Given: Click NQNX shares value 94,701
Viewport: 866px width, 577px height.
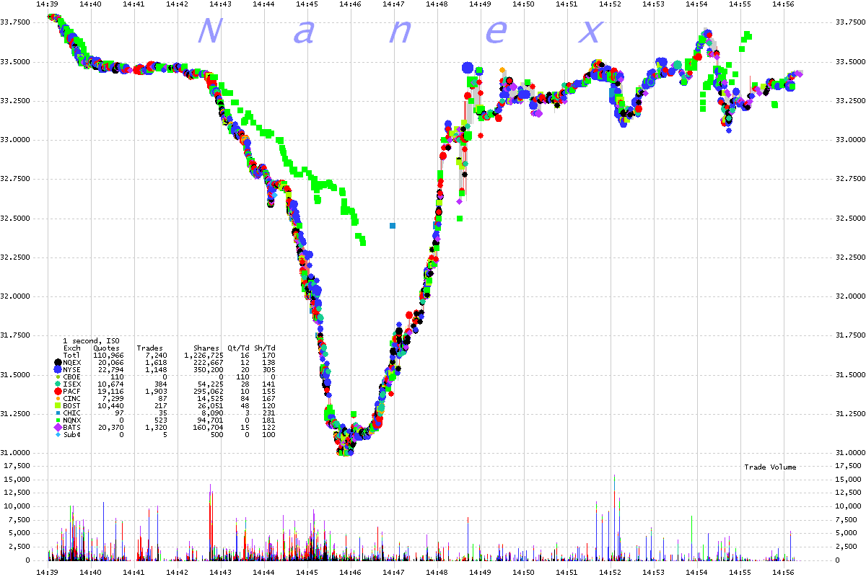Looking at the screenshot, I should point(211,420).
